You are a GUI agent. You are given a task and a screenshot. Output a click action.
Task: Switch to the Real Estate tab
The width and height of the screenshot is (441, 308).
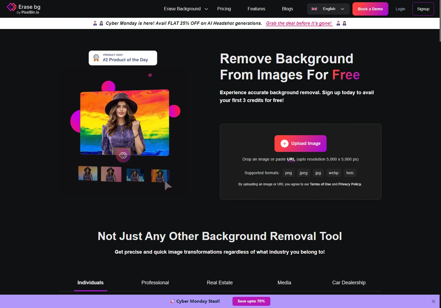pyautogui.click(x=220, y=283)
